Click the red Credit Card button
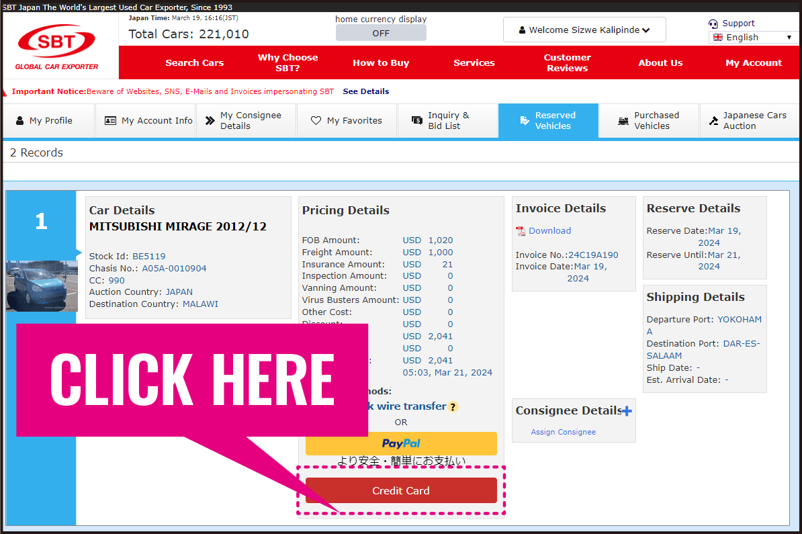The height and width of the screenshot is (534, 802). click(x=401, y=490)
